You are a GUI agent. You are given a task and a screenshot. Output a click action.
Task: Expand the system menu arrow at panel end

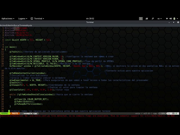click(177, 19)
